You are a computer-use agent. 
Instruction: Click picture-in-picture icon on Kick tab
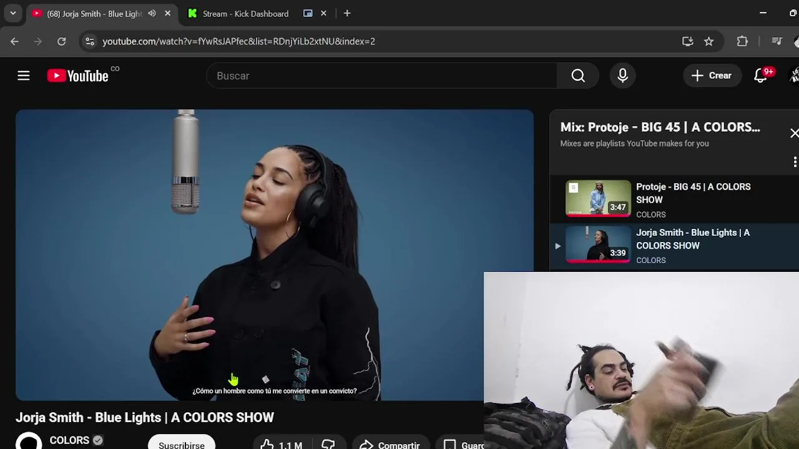tap(308, 13)
